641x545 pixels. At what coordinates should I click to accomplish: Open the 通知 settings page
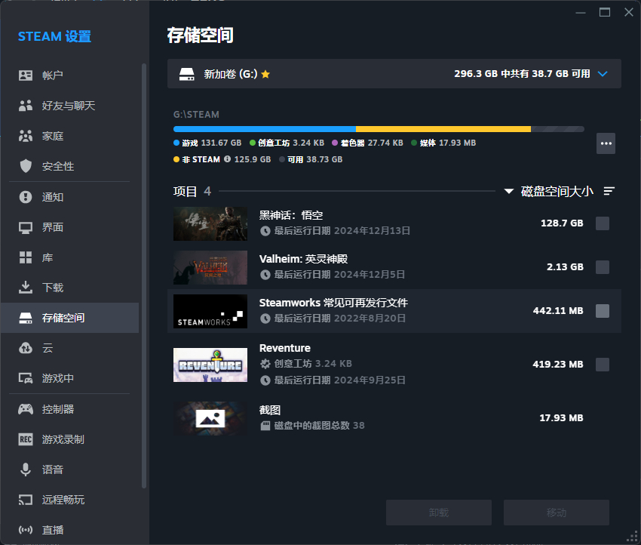tap(70, 197)
